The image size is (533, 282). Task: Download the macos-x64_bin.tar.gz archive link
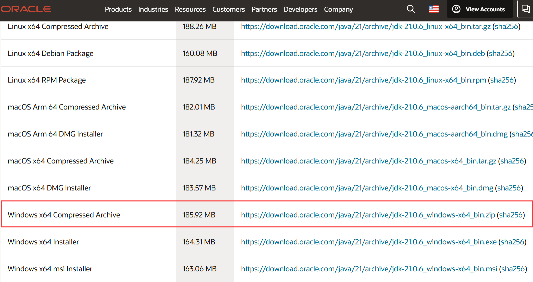tap(369, 161)
